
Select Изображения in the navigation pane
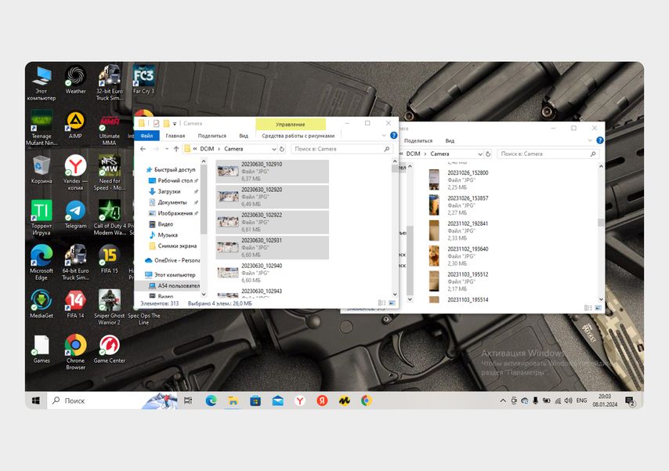(172, 213)
